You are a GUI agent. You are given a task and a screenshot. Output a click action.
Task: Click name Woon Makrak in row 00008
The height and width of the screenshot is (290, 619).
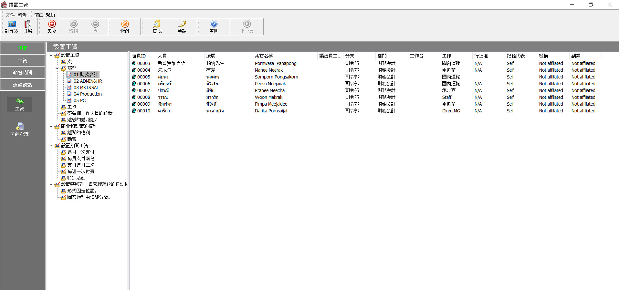268,97
